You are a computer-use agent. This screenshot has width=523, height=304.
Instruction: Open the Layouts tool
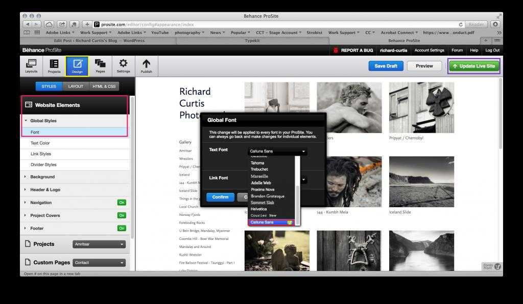(x=31, y=66)
